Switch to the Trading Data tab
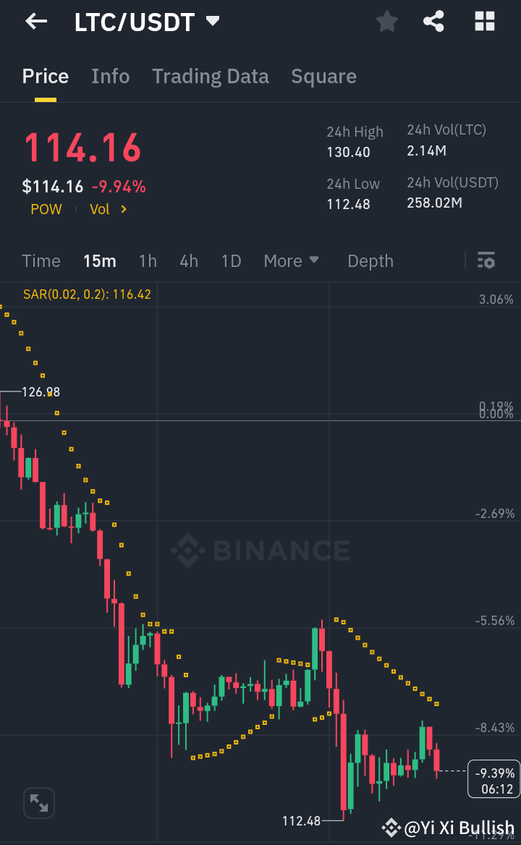 [211, 76]
